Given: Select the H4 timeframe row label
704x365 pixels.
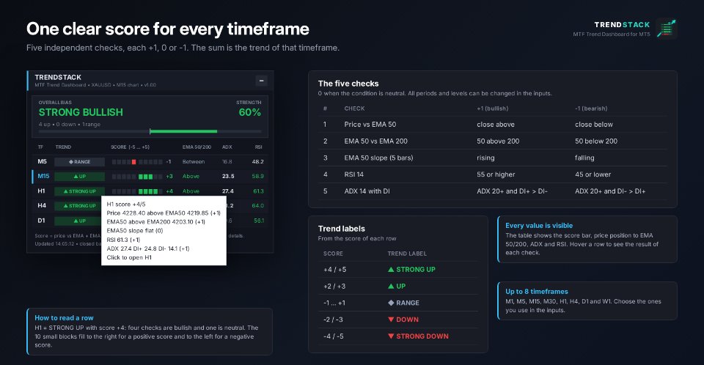Looking at the screenshot, I should point(42,206).
